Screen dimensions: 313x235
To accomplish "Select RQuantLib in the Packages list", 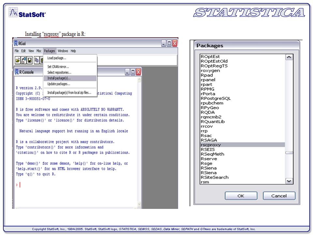I will click(x=243, y=121).
